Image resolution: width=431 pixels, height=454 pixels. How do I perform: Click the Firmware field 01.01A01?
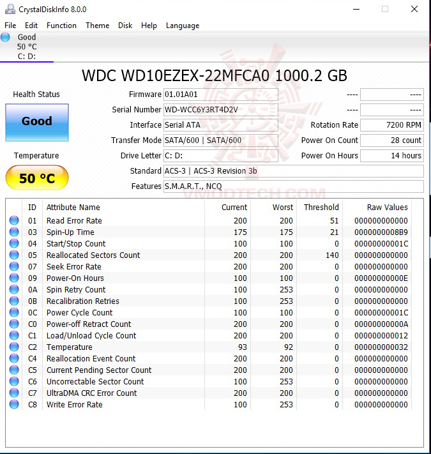pos(221,95)
